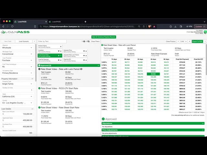
Task: Collapse the Property Information section
Action: [32, 79]
